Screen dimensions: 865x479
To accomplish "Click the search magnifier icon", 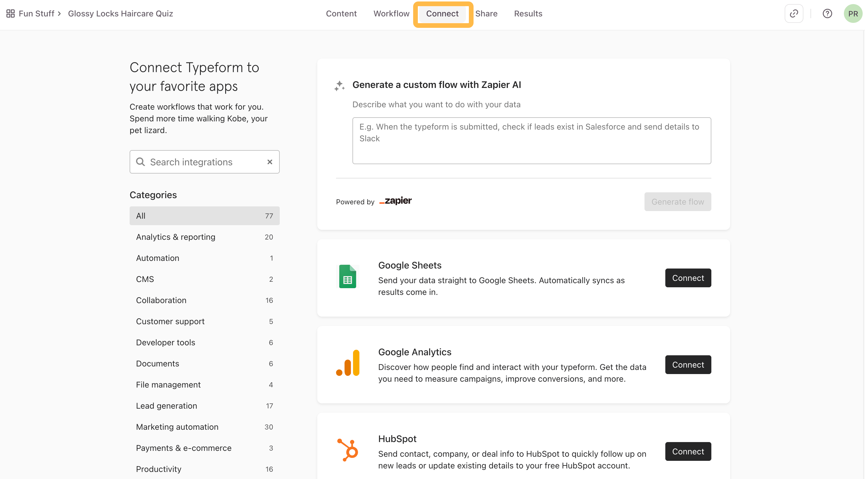I will [140, 162].
